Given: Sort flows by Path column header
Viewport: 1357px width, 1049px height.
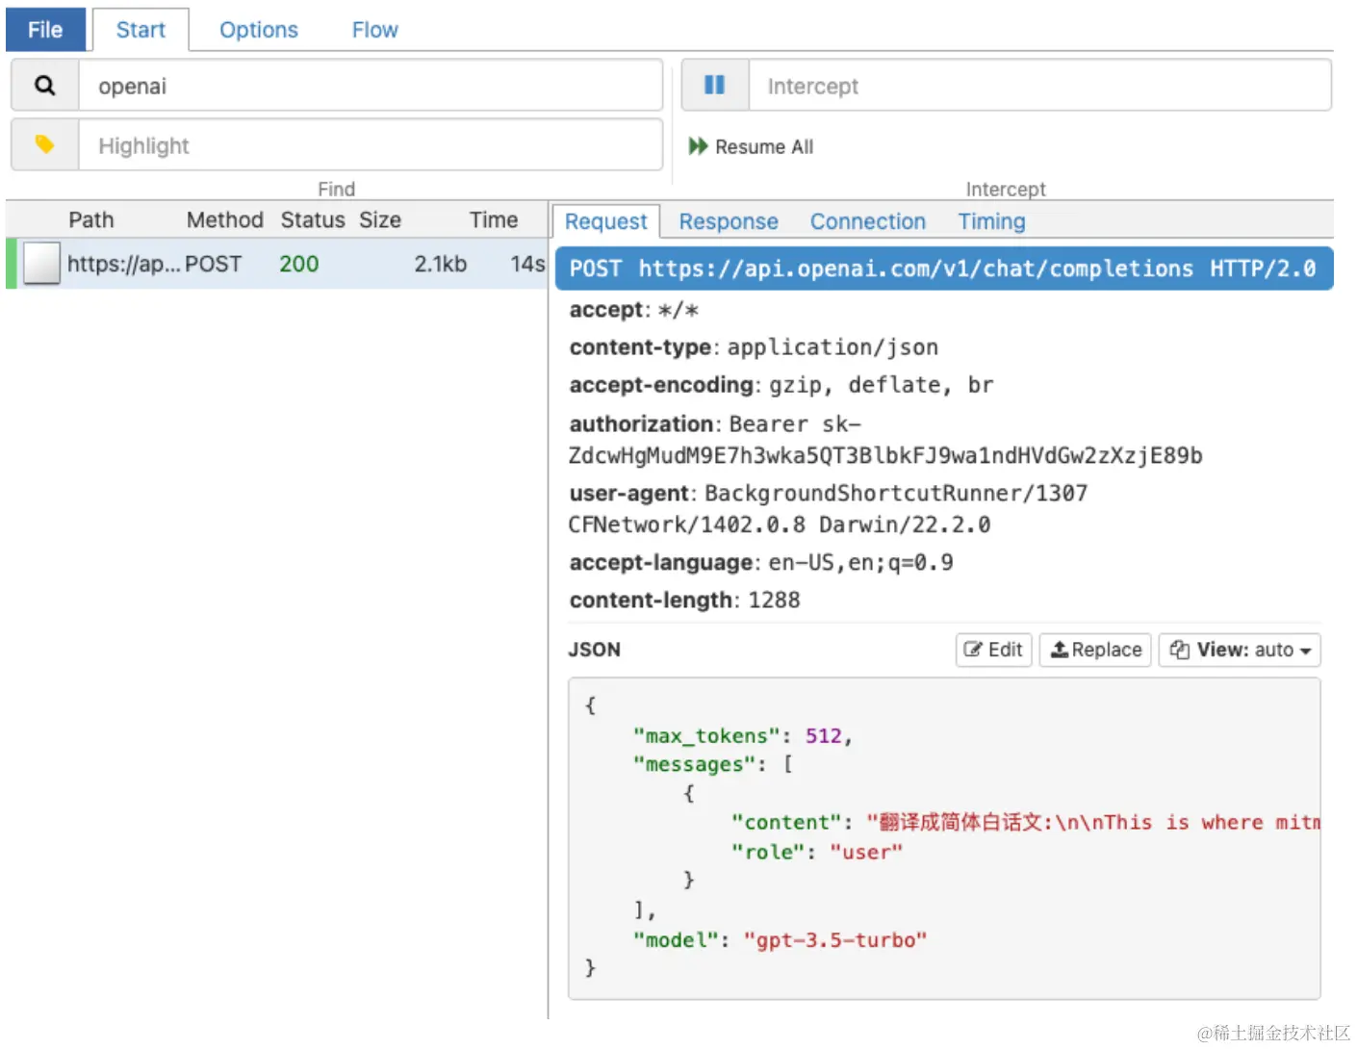Looking at the screenshot, I should click(x=91, y=220).
